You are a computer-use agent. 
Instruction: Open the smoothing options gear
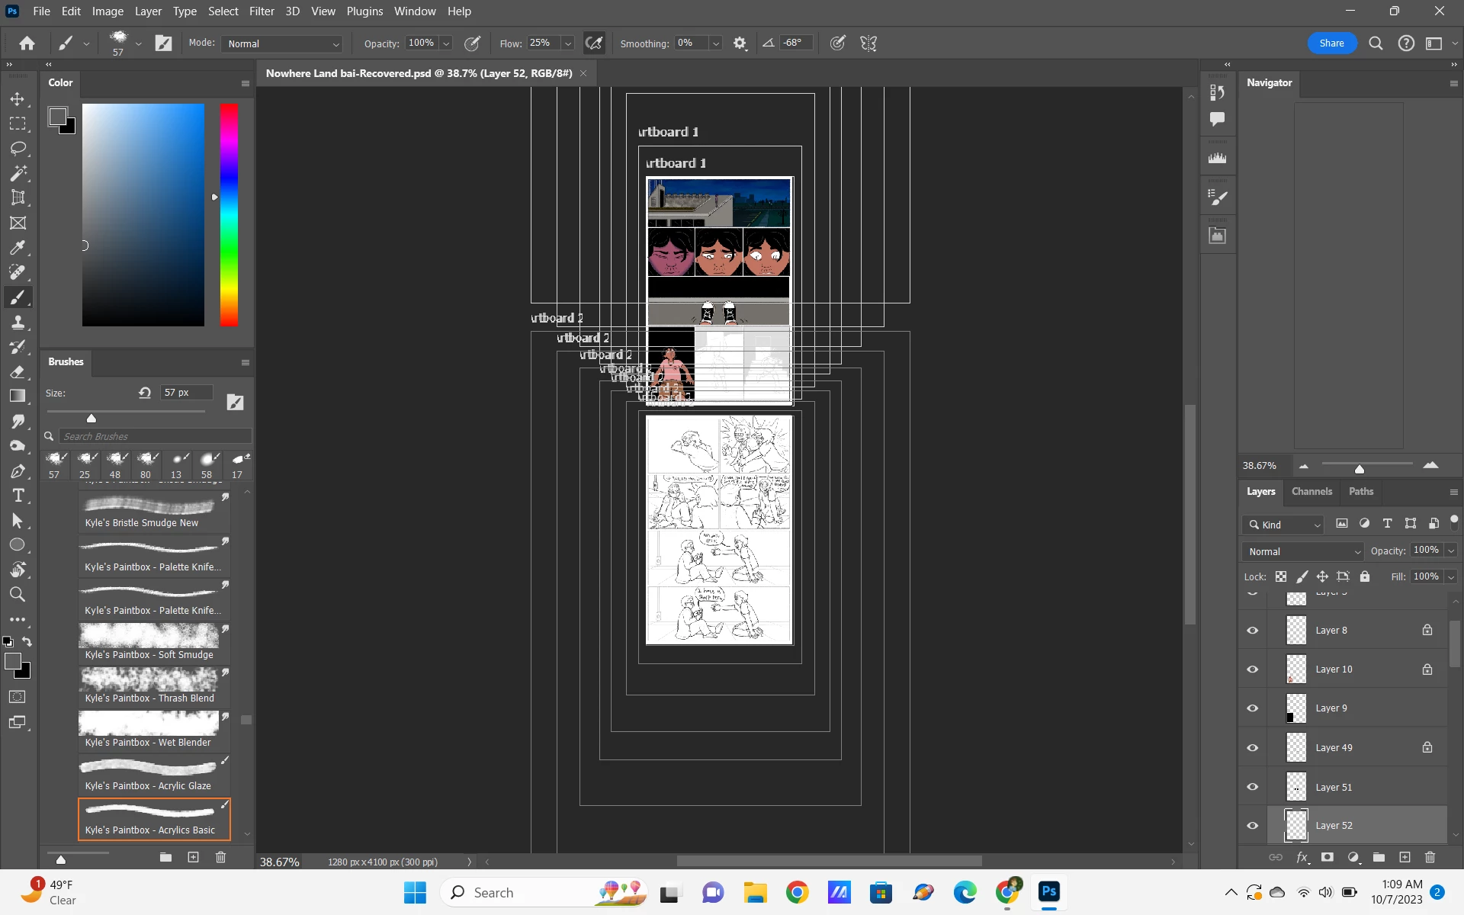coord(740,43)
